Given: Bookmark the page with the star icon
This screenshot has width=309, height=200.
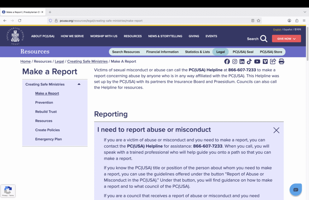Looking at the screenshot, I should click(259, 20).
